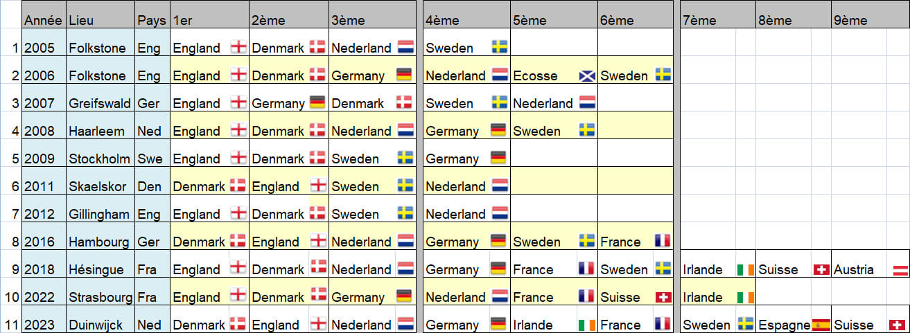Click Germany flag in 2007 2ème cell
The width and height of the screenshot is (910, 333).
317,102
